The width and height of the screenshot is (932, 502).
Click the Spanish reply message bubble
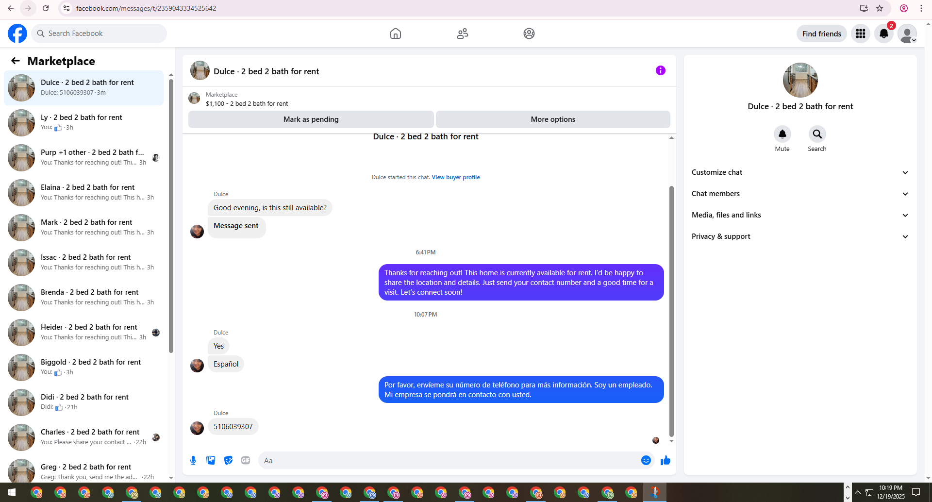pos(521,390)
